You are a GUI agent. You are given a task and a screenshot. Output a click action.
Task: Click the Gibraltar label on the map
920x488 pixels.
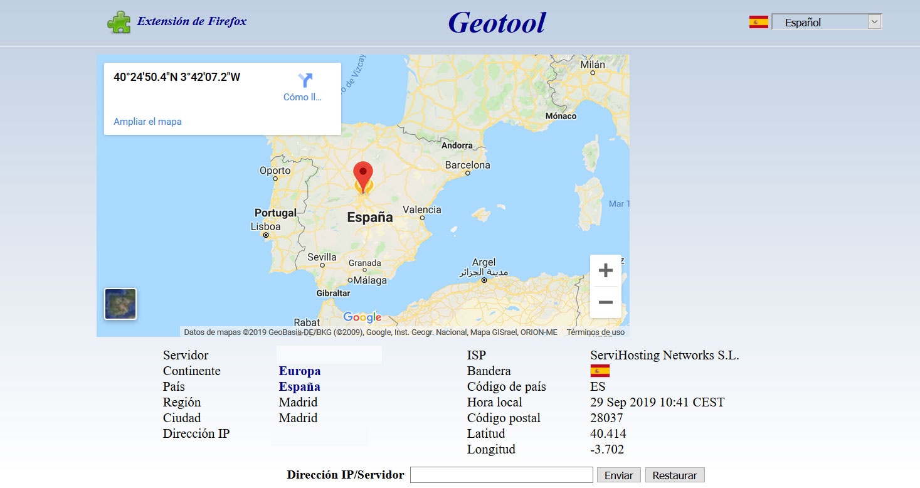coord(333,293)
